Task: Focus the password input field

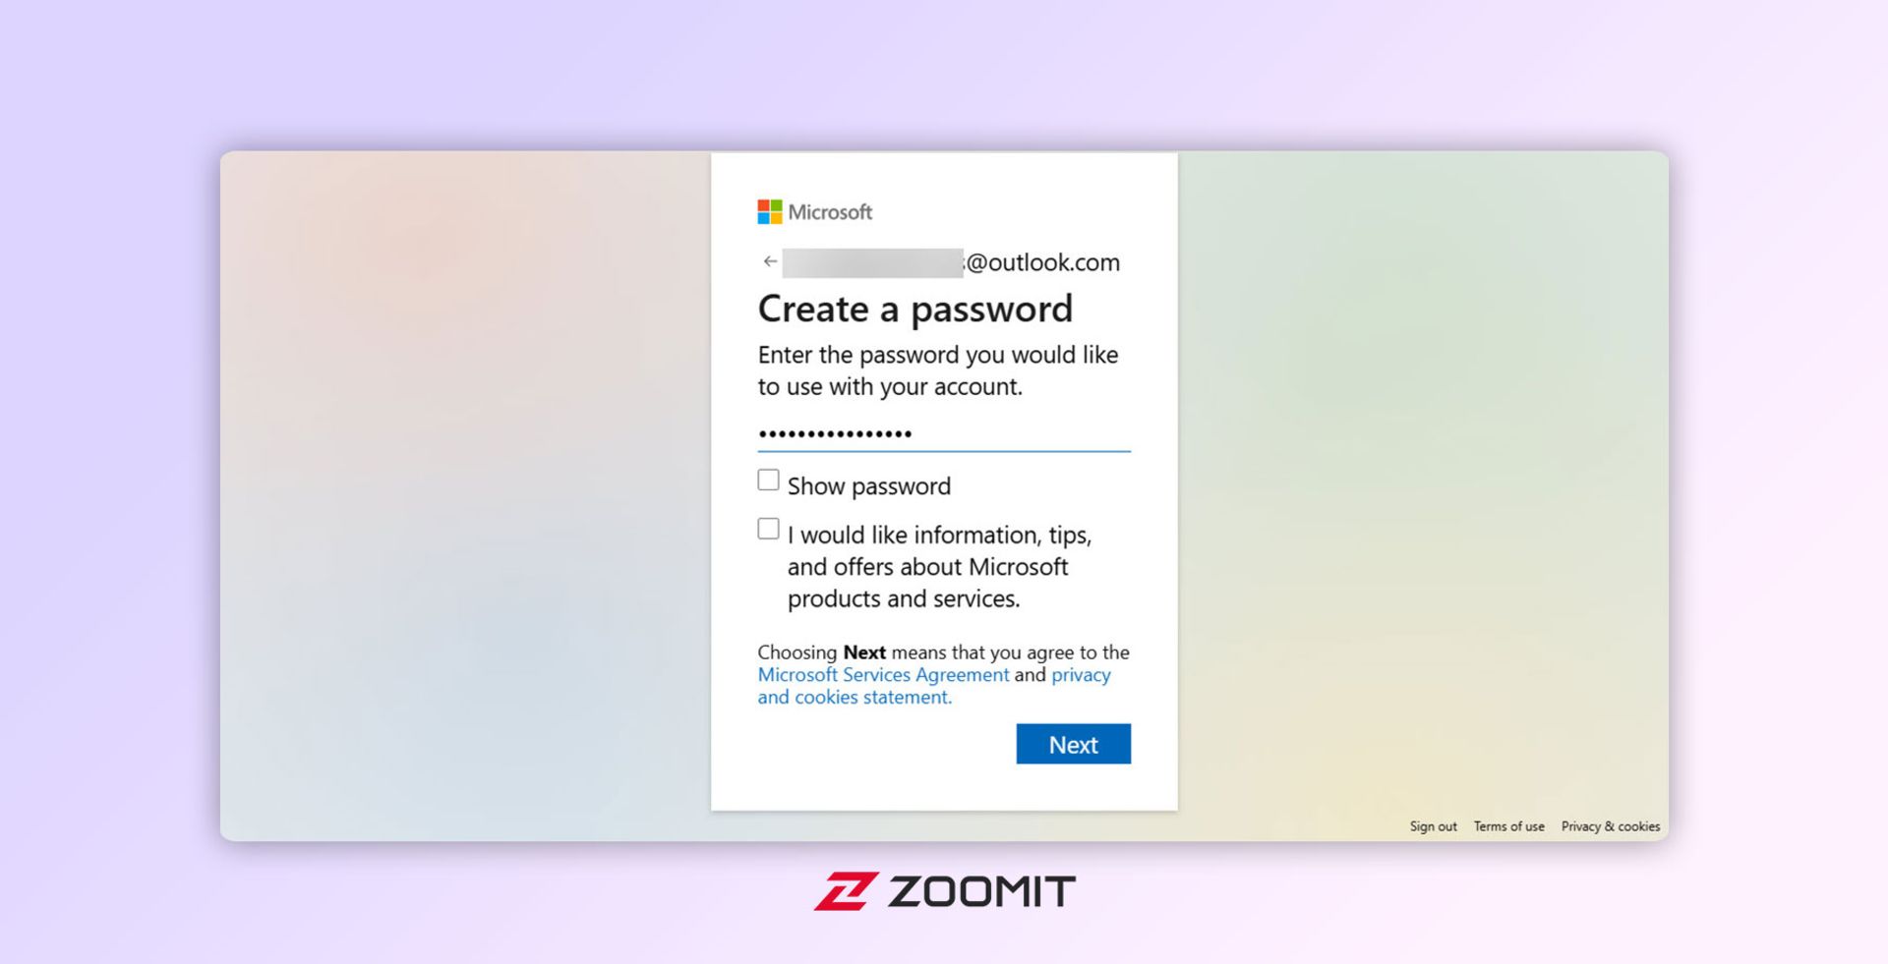Action: coord(944,433)
